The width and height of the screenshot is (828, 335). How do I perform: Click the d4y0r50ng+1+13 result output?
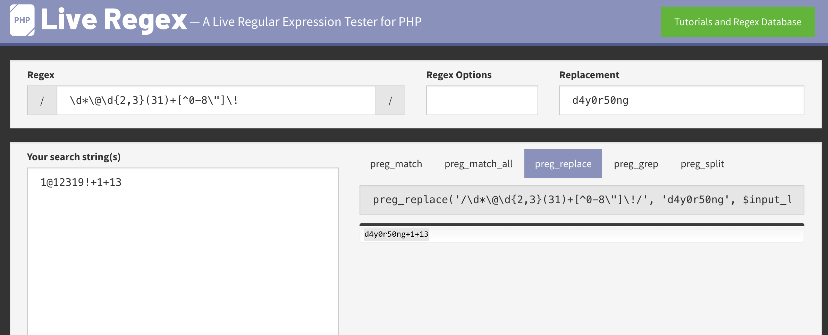[396, 234]
